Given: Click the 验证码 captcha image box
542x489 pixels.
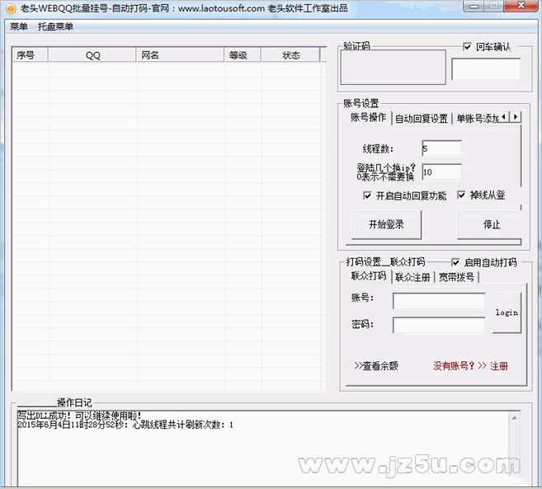Looking at the screenshot, I should pos(393,67).
